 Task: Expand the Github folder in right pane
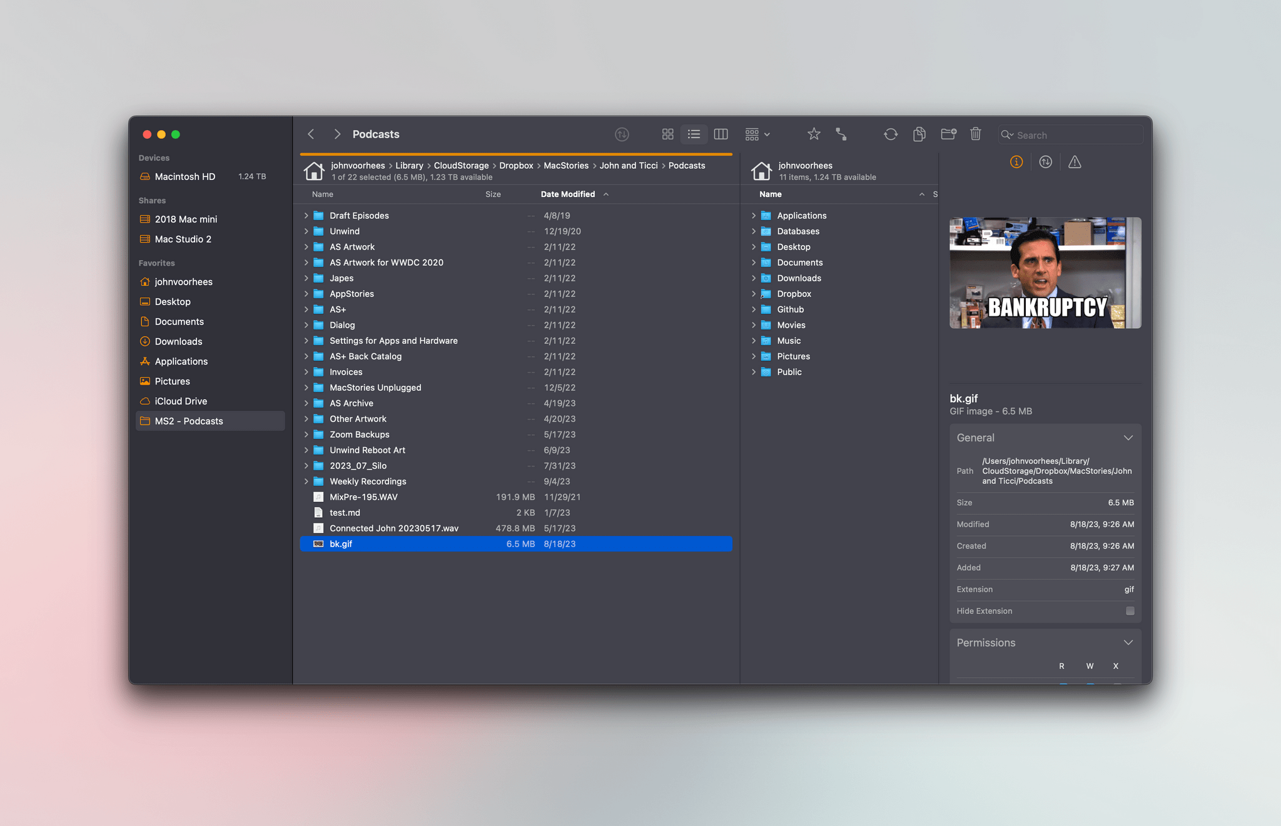point(753,310)
